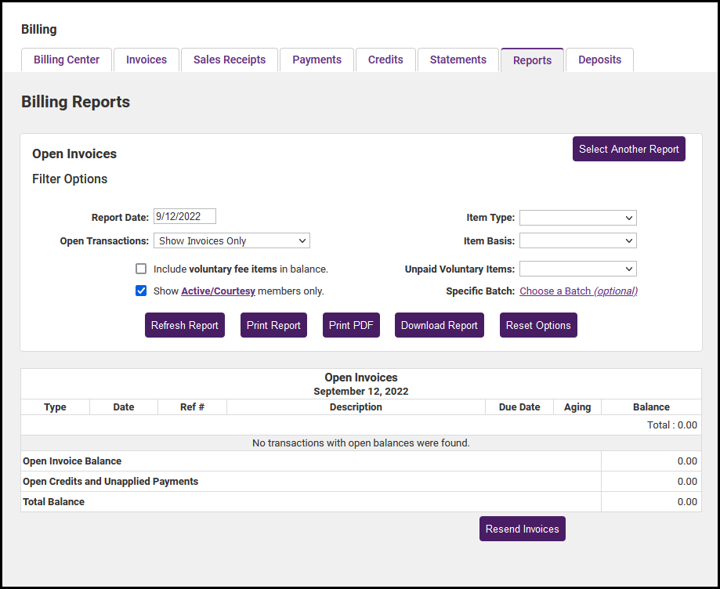Click the Download Report button
Image resolution: width=720 pixels, height=589 pixels.
439,326
